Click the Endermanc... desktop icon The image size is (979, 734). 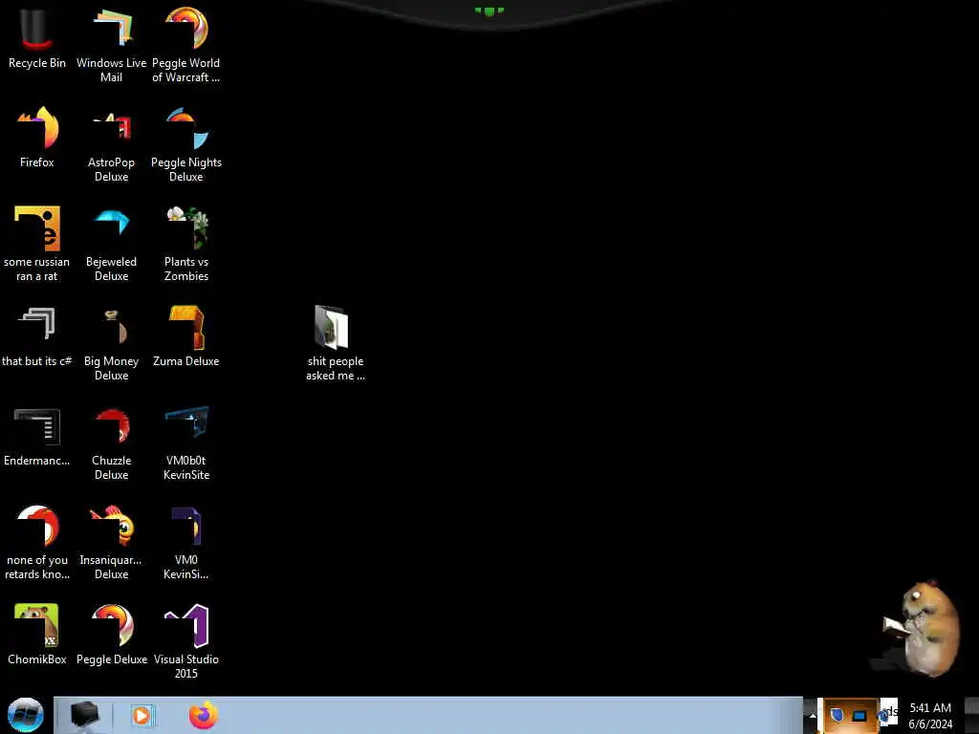click(37, 436)
